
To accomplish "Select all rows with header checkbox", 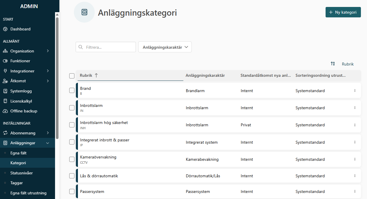I will pyautogui.click(x=72, y=76).
